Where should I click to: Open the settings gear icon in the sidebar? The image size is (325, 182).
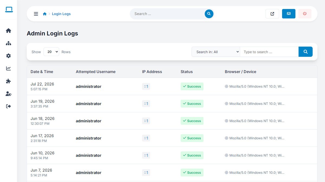coord(8,56)
